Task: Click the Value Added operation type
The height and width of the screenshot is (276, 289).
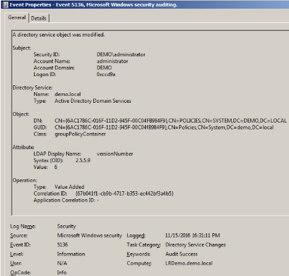Action: 69,187
